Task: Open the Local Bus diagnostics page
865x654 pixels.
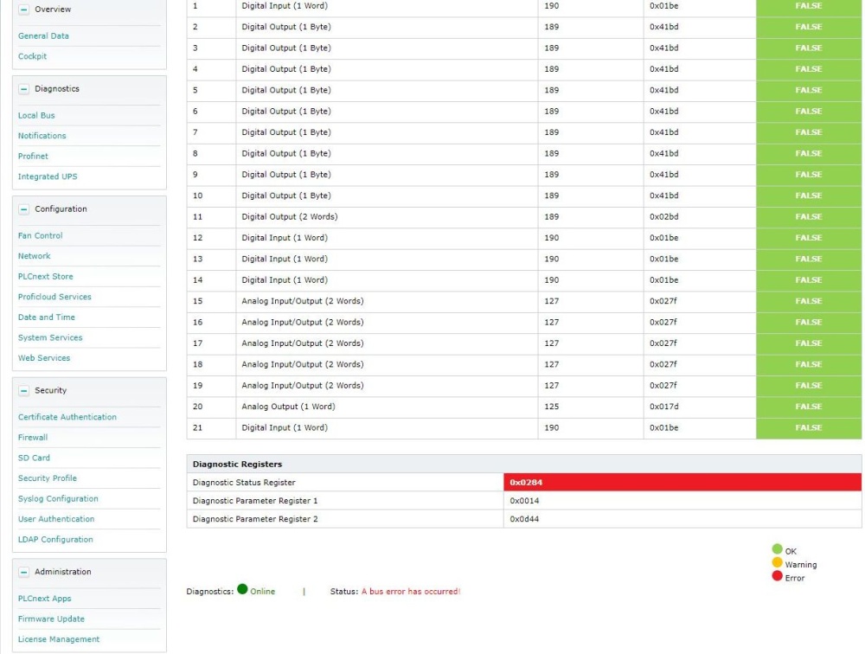Action: tap(36, 115)
